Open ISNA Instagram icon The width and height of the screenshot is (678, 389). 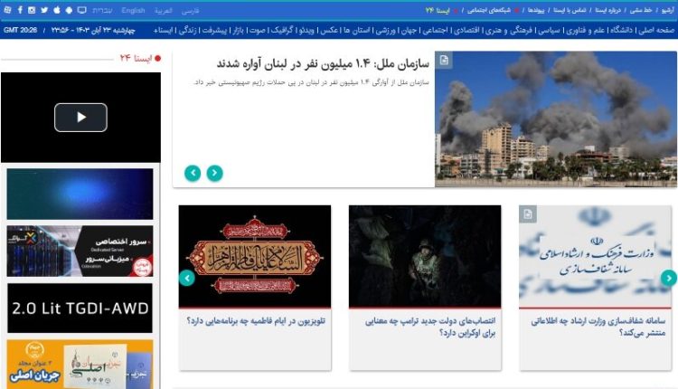click(x=32, y=10)
